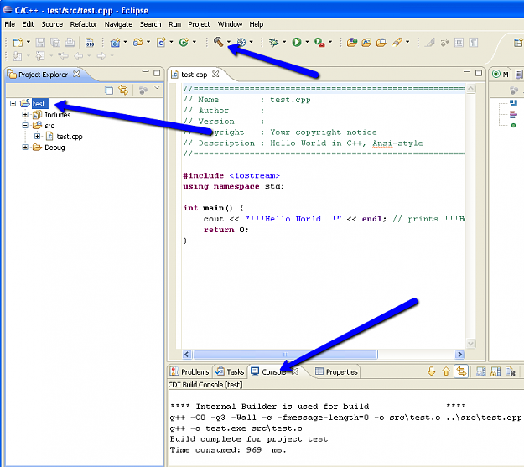Close the test.cpp editor tab
The height and width of the screenshot is (467, 524).
pyautogui.click(x=215, y=74)
